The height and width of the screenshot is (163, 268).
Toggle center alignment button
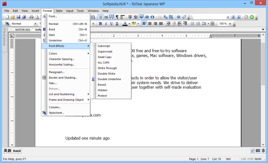150,24
